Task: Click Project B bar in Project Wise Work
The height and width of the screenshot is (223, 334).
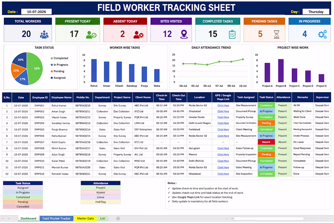Action: (281, 71)
